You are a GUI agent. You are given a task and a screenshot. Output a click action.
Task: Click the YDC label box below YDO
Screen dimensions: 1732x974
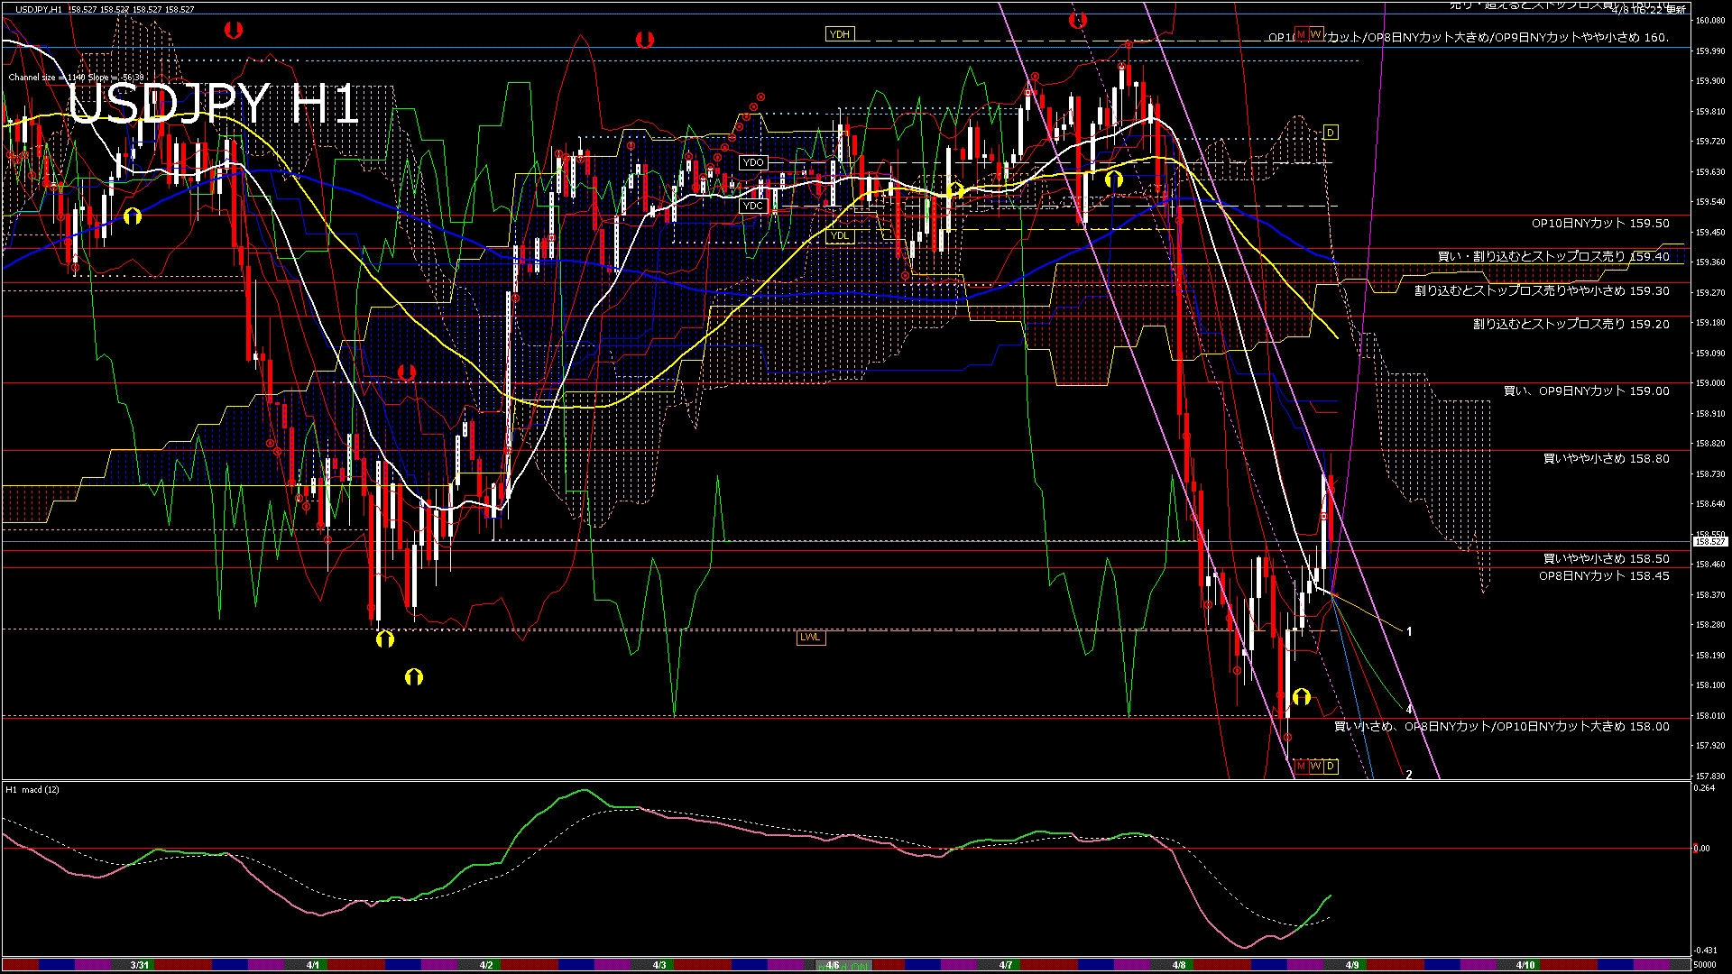coord(751,206)
